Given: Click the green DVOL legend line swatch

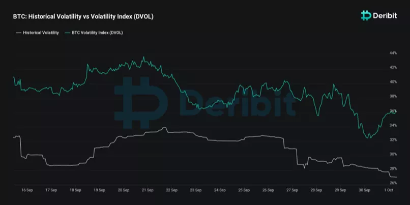Looking at the screenshot, I should click(73, 33).
